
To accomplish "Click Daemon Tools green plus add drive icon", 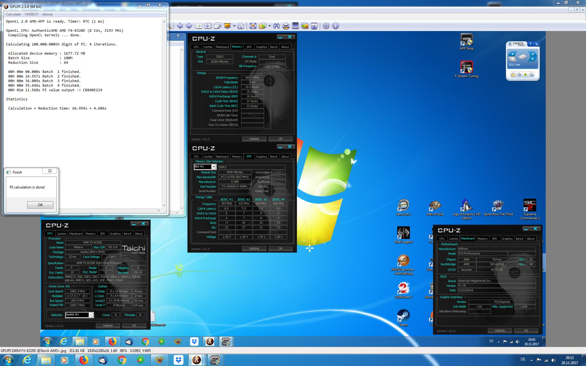I will coord(526,75).
